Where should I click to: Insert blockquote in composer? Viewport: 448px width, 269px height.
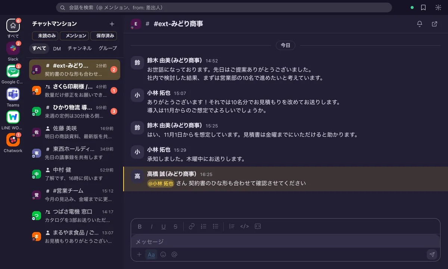pyautogui.click(x=231, y=226)
